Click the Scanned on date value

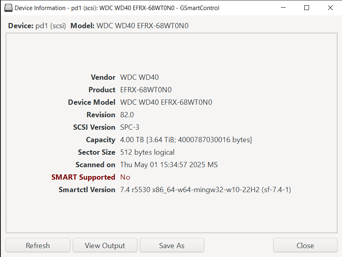pos(169,165)
